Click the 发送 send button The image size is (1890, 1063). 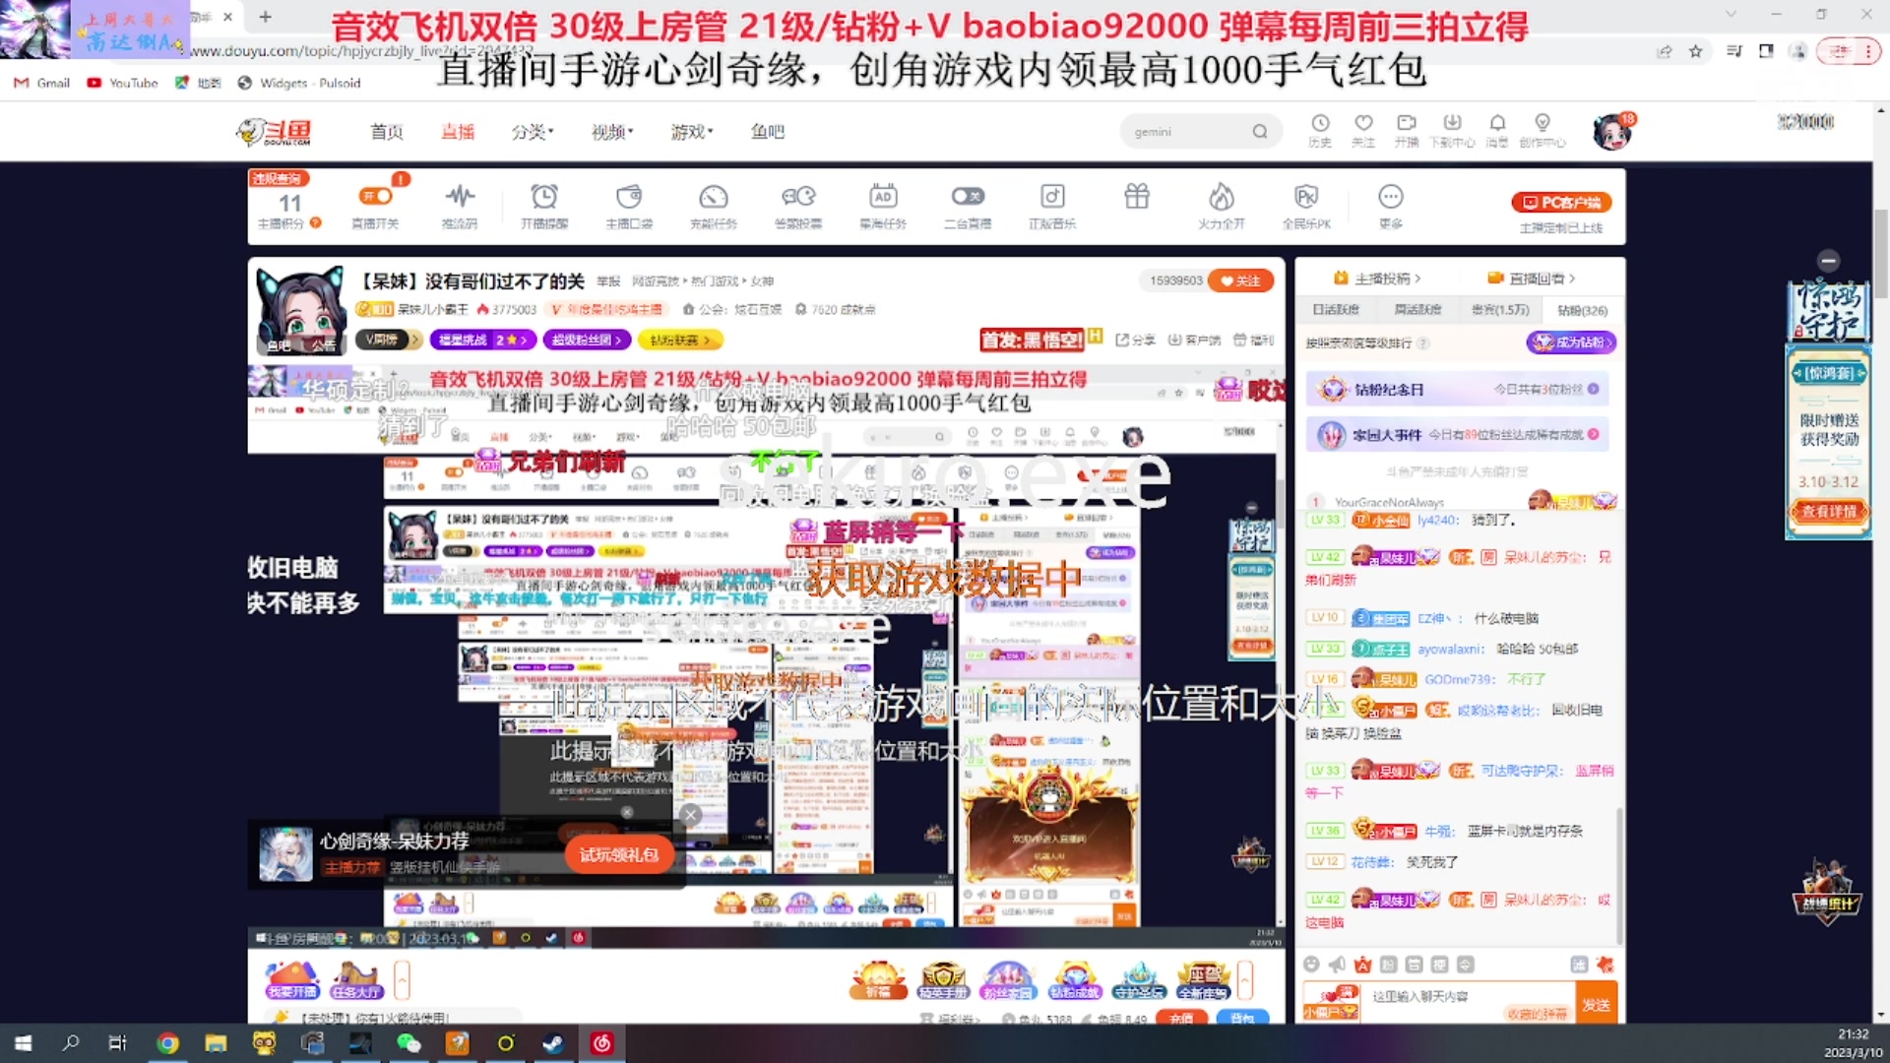1596,1004
